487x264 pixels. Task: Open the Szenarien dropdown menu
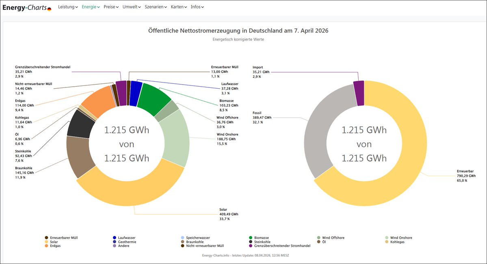[x=156, y=7]
